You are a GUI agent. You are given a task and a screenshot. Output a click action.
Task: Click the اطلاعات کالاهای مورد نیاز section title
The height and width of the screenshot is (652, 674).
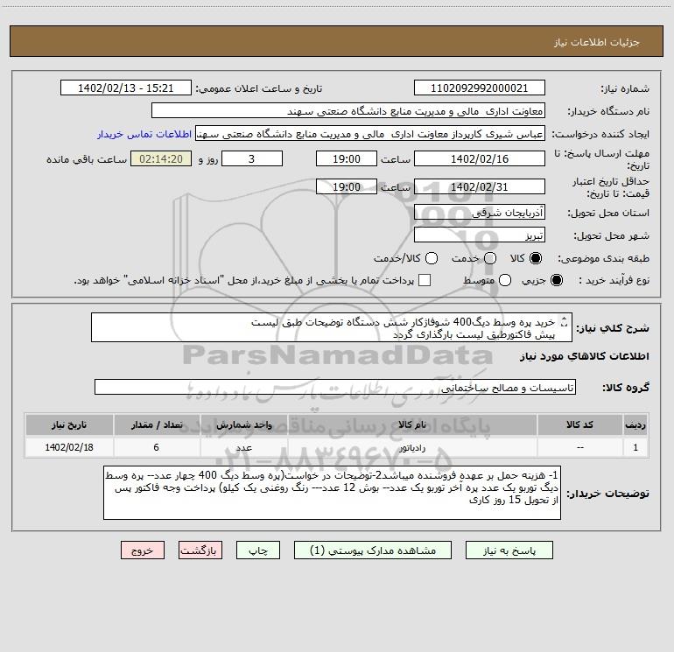click(x=585, y=356)
